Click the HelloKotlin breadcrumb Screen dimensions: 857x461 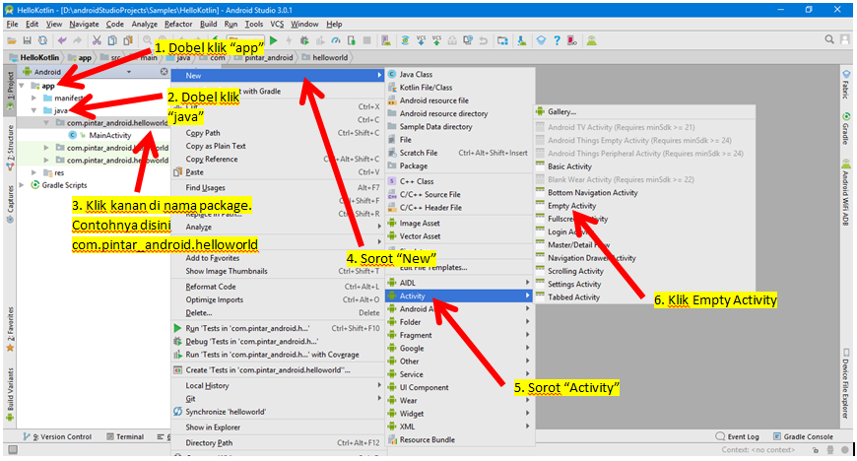click(34, 57)
